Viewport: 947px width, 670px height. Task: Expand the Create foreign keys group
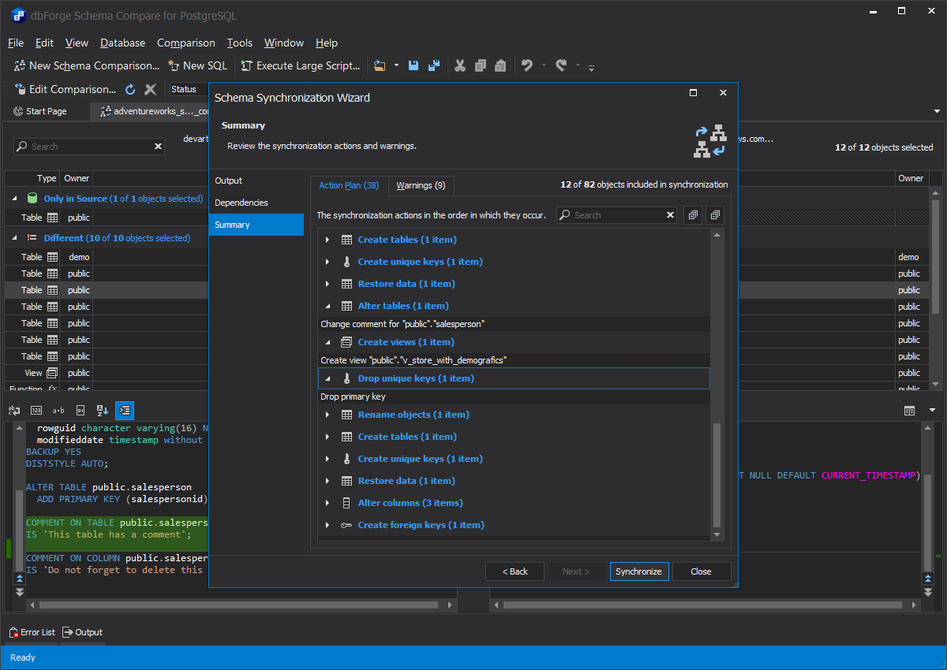tap(328, 525)
